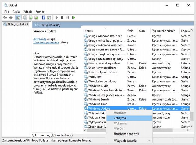Click the Refresh toolbar icon

click(x=31, y=17)
